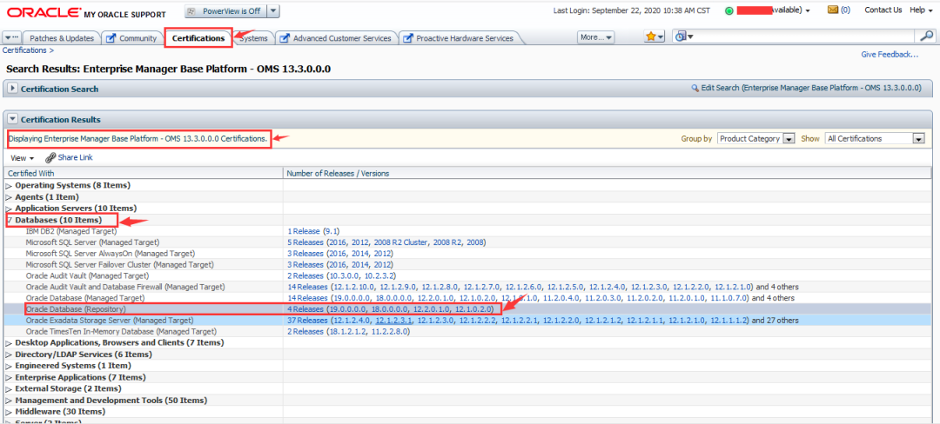The image size is (940, 424).
Task: Open the Community tab
Action: click(138, 38)
